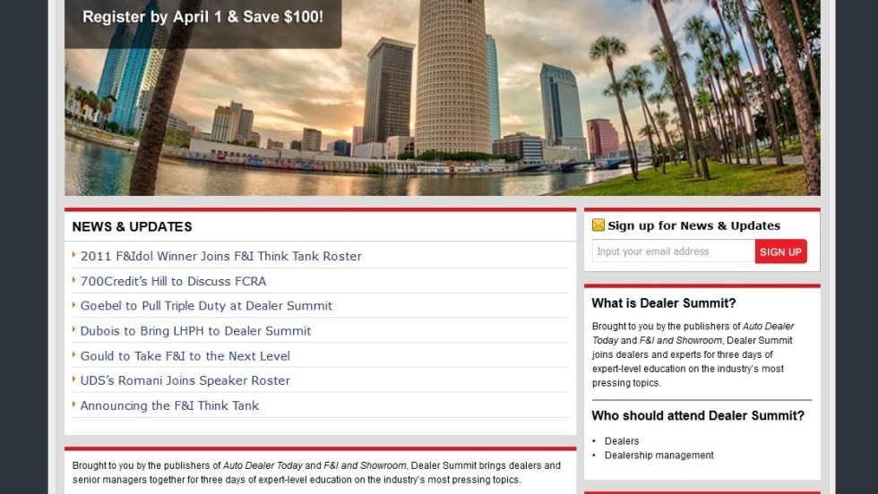Click the Register by April 1 banner
The image size is (878, 494).
[x=202, y=17]
